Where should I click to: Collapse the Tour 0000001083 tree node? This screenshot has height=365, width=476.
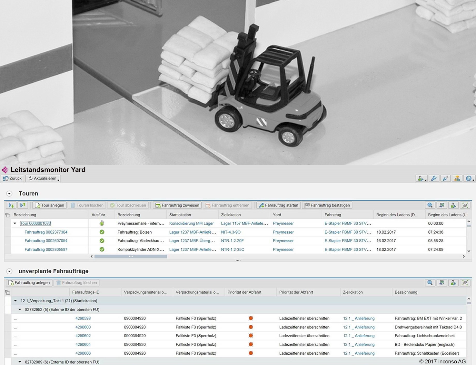pyautogui.click(x=15, y=223)
